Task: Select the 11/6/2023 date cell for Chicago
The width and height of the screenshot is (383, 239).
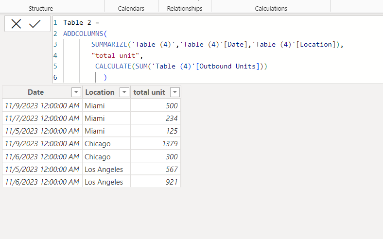Action: click(42, 156)
